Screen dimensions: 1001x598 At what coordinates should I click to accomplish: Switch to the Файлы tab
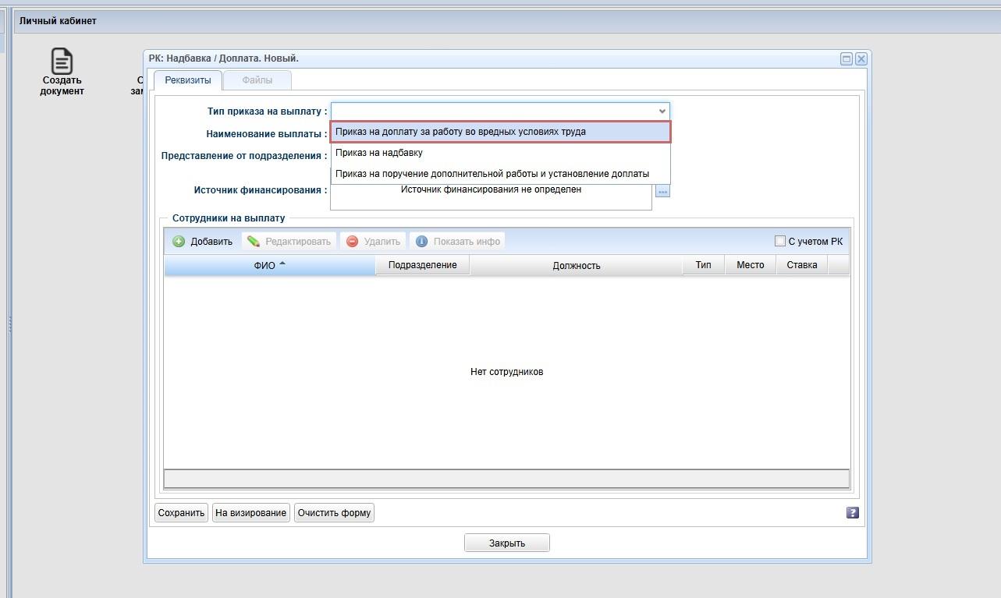point(257,80)
